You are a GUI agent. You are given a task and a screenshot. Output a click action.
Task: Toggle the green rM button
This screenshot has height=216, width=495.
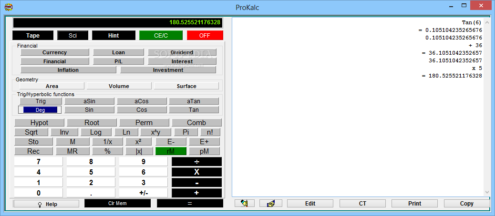171,151
